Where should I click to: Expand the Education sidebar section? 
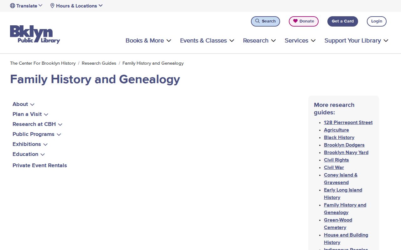click(x=29, y=154)
